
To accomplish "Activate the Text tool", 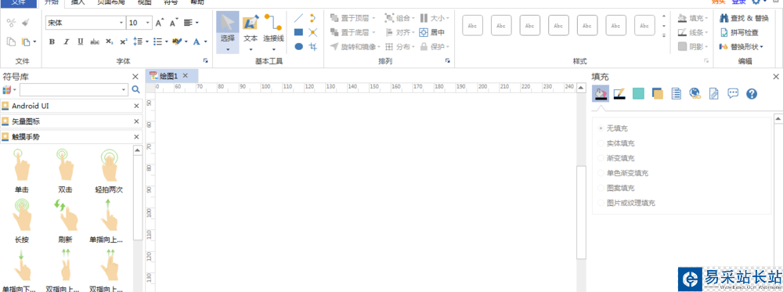I will pos(251,32).
